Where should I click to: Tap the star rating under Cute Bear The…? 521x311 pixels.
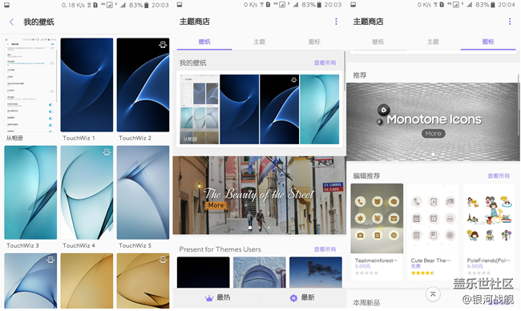[x=422, y=273]
